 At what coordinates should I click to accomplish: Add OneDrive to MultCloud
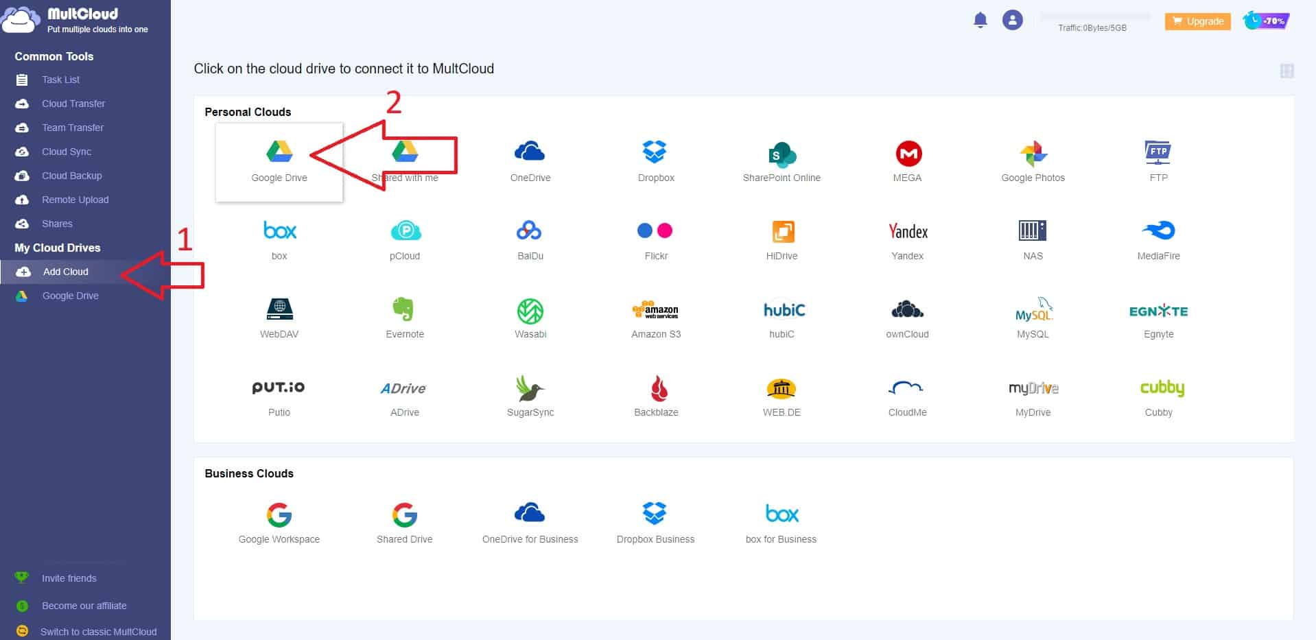530,151
